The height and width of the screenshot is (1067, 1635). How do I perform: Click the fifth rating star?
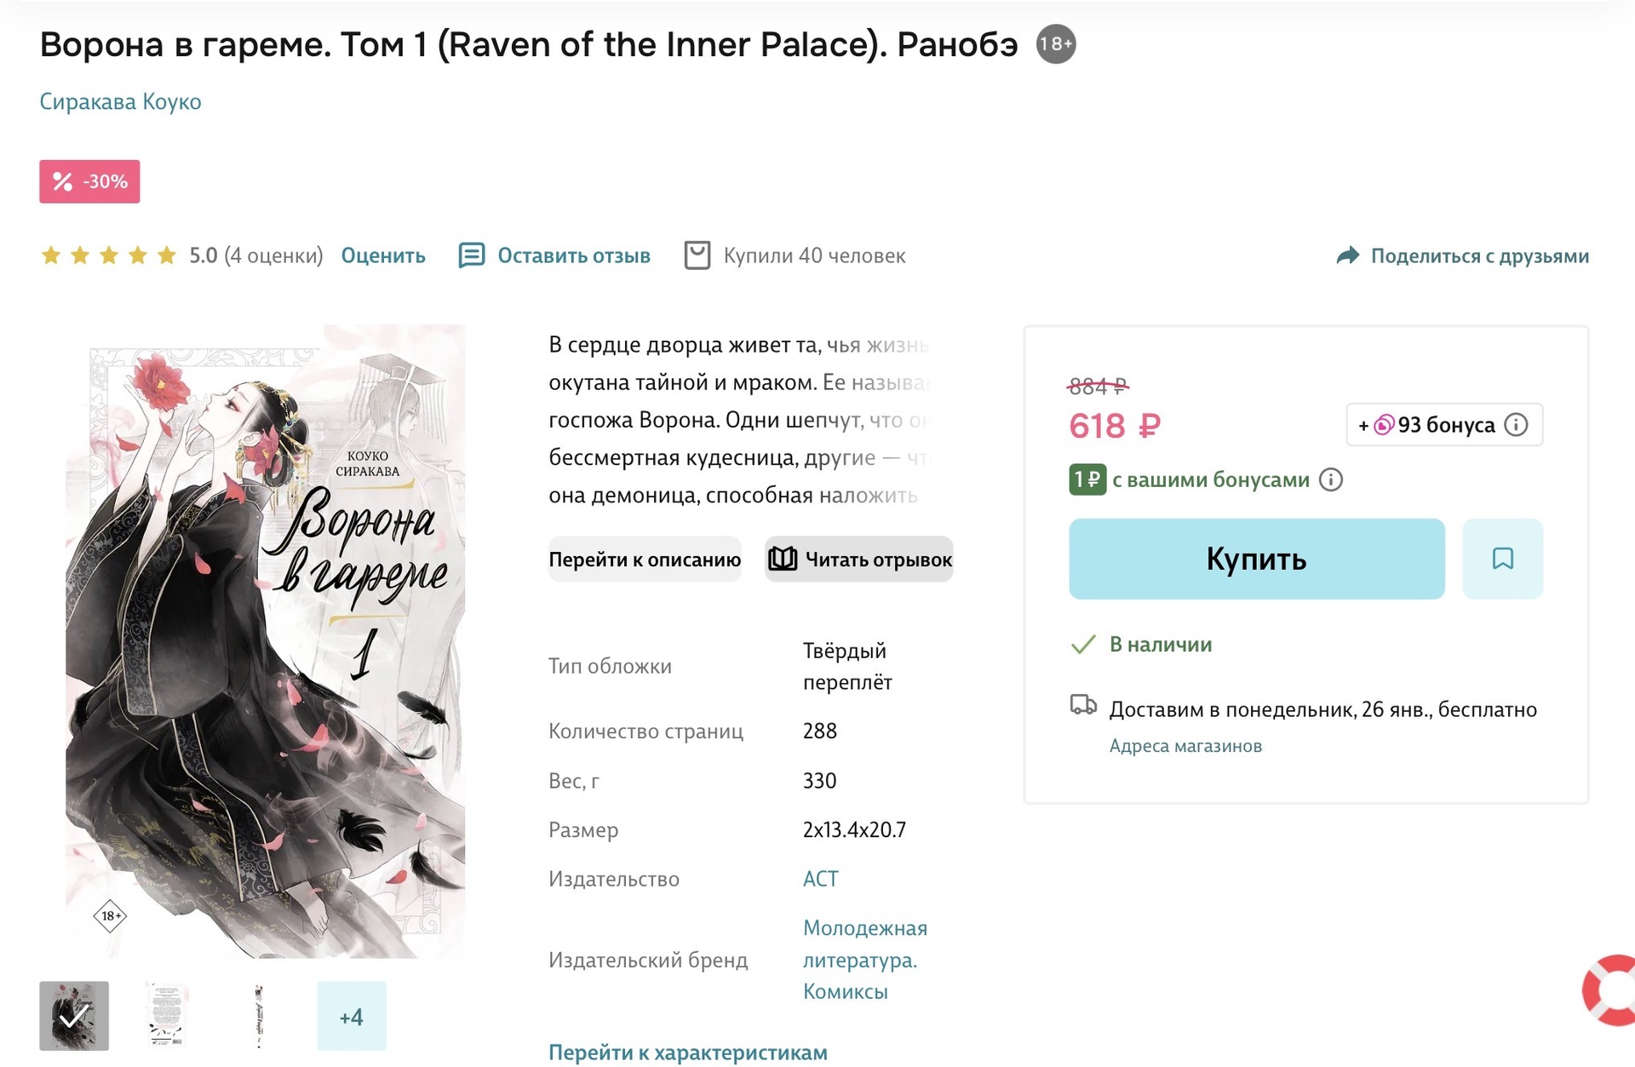(x=167, y=255)
